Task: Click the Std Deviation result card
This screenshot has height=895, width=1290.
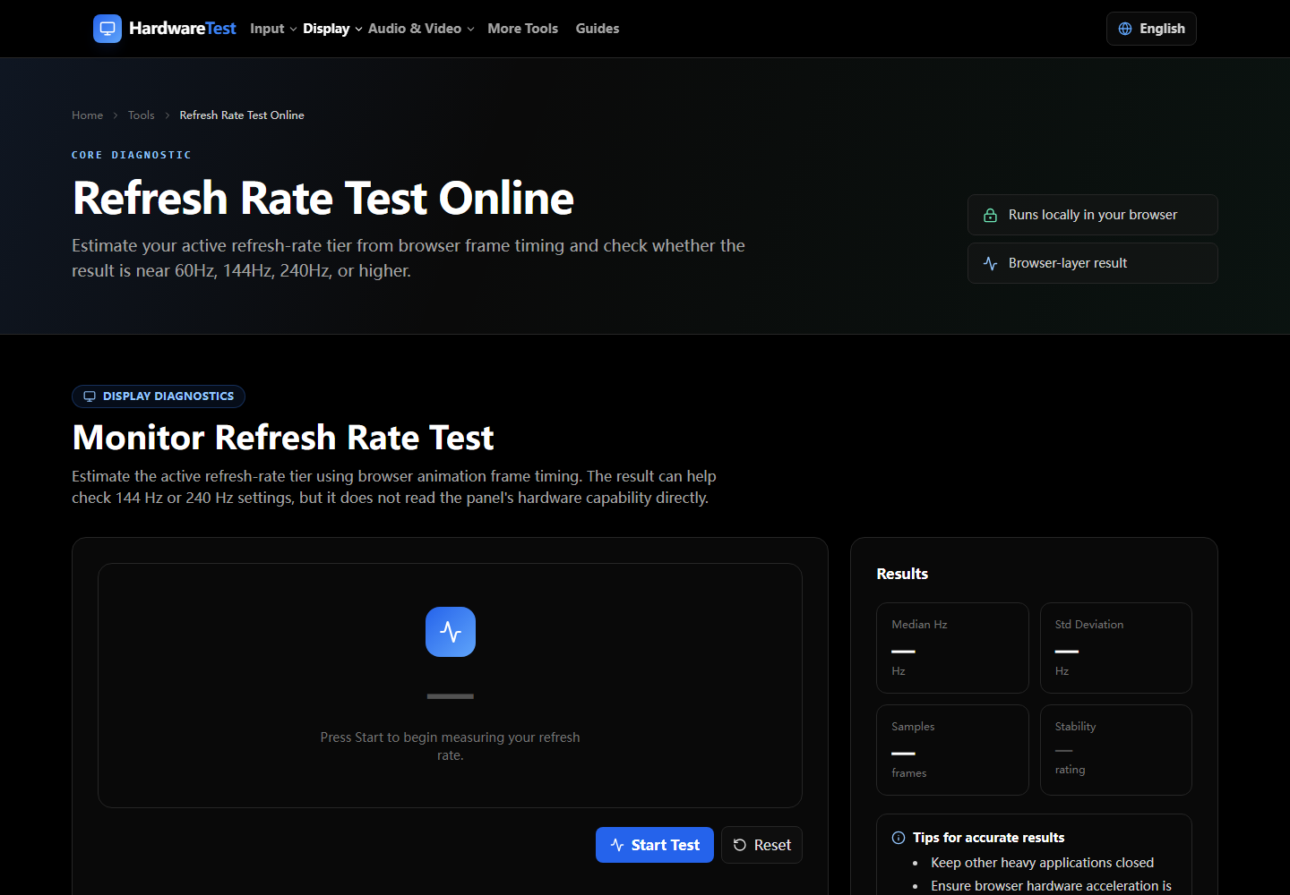Action: 1116,648
